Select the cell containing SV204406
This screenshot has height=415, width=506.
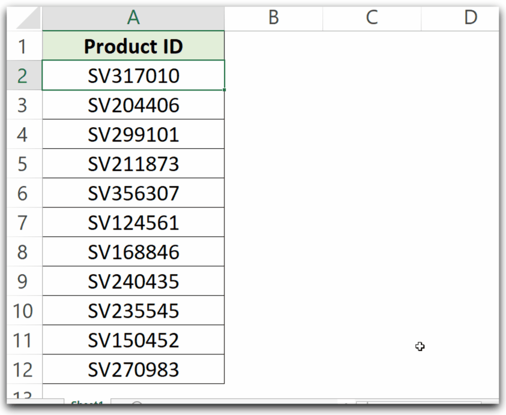pos(133,105)
